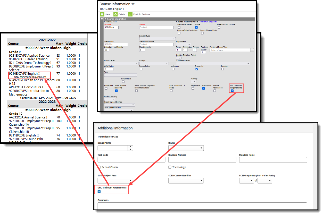Toggle the Required checkbox
This screenshot has height=215, width=323.
(x=222, y=69)
